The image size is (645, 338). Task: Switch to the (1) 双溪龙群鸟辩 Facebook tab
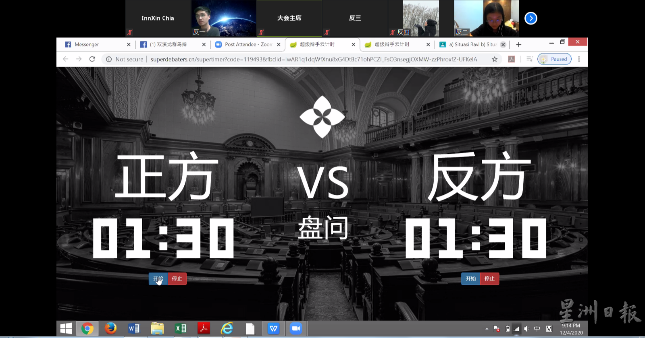(169, 44)
